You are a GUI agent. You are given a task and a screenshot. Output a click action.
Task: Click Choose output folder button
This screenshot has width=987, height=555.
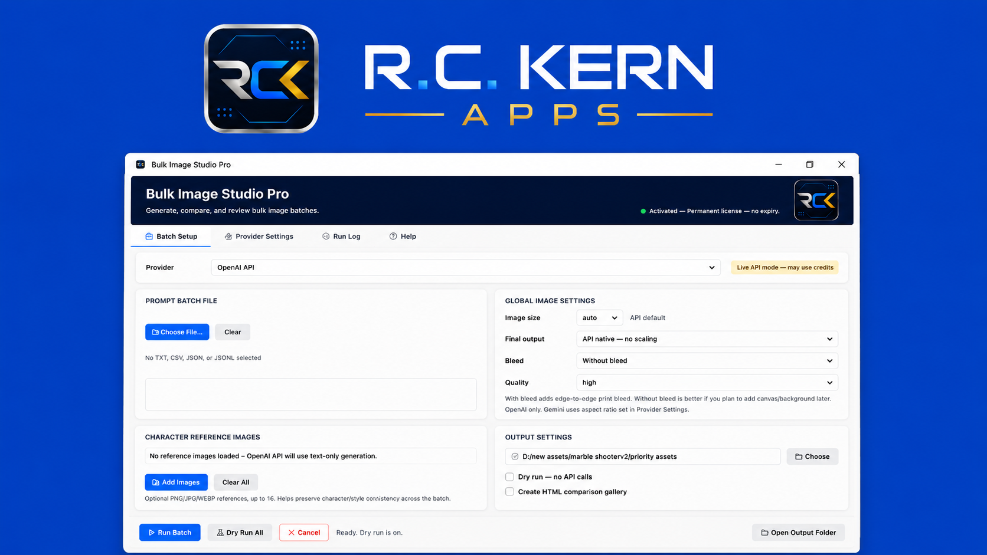(x=812, y=457)
